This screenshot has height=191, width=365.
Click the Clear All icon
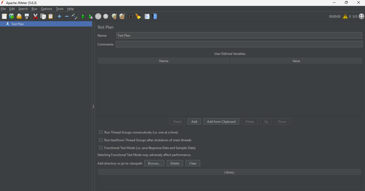click(x=122, y=16)
